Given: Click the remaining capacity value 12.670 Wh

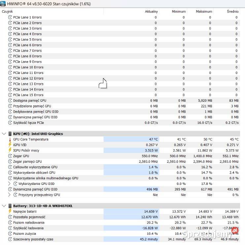Looking at the screenshot, I should point(150,217).
